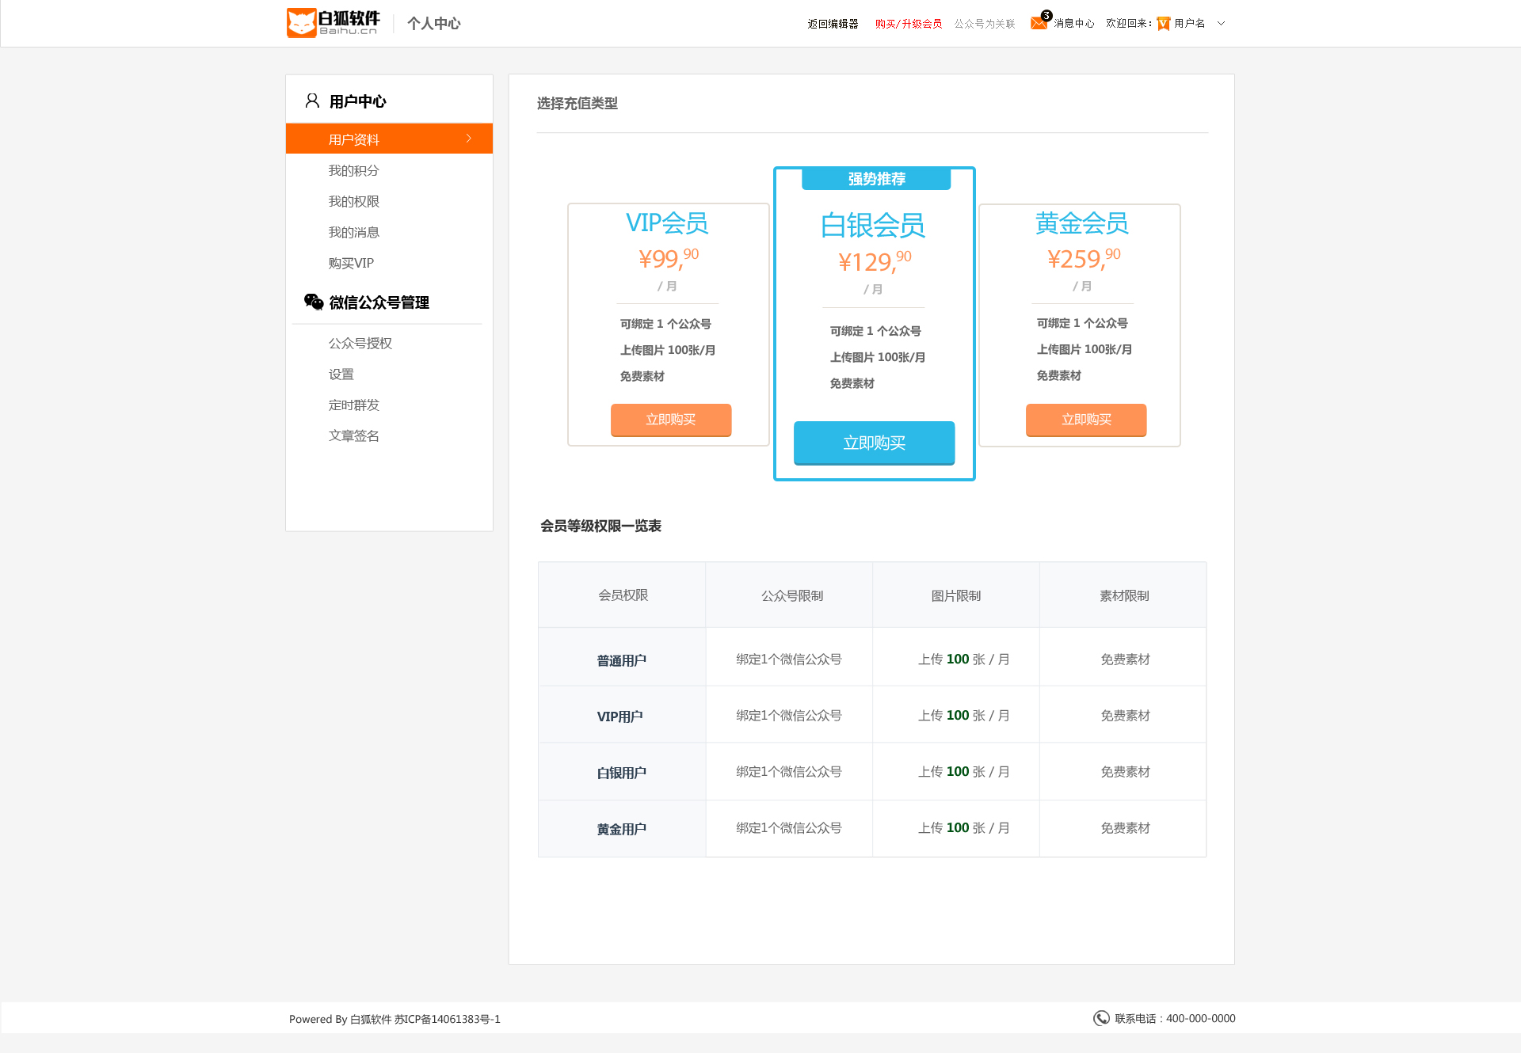The image size is (1521, 1053).
Task: Click the phone icon in the footer
Action: (x=1101, y=1018)
